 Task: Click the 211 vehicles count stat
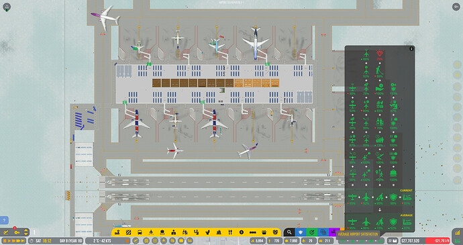(325, 240)
